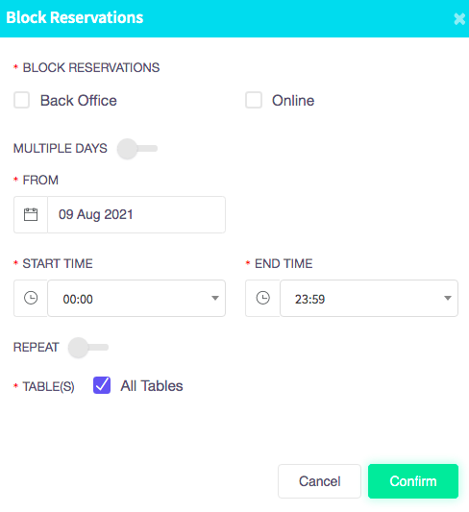
Task: Click the All Tables label
Action: click(152, 386)
